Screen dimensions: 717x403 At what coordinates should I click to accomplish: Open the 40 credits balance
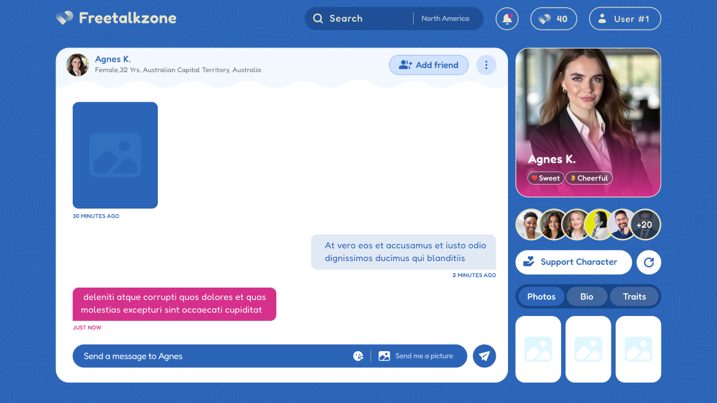click(x=553, y=19)
